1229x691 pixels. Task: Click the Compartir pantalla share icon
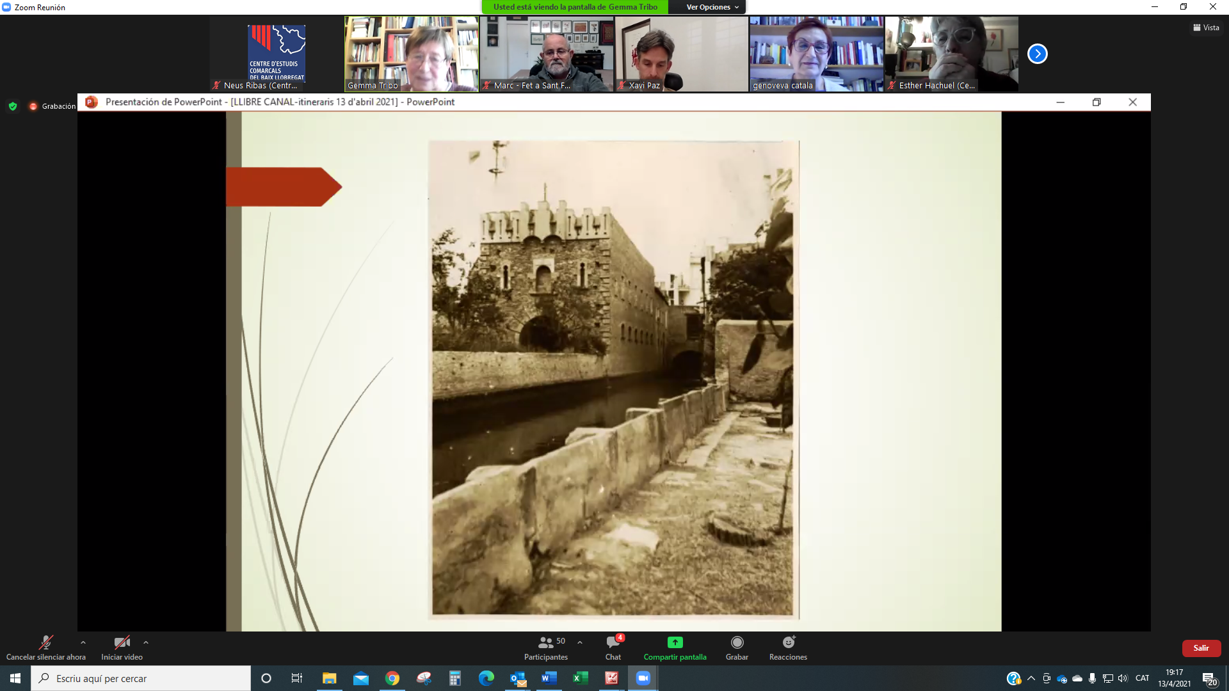coord(675,642)
